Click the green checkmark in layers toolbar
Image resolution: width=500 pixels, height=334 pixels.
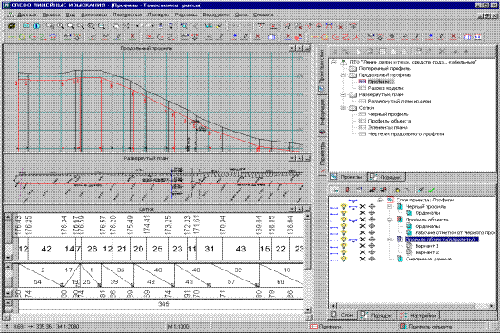tap(432, 190)
